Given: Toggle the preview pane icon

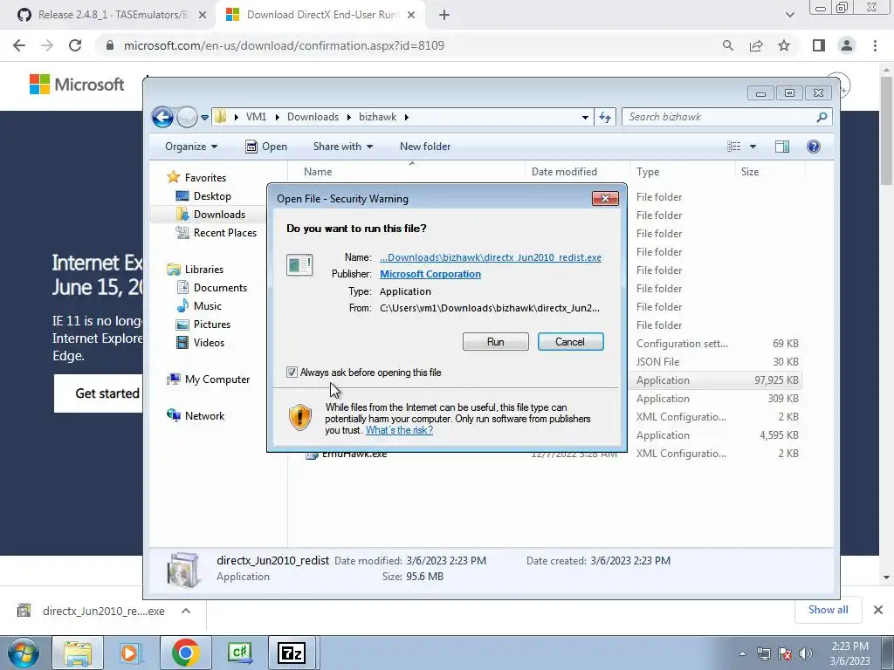Looking at the screenshot, I should (x=782, y=147).
